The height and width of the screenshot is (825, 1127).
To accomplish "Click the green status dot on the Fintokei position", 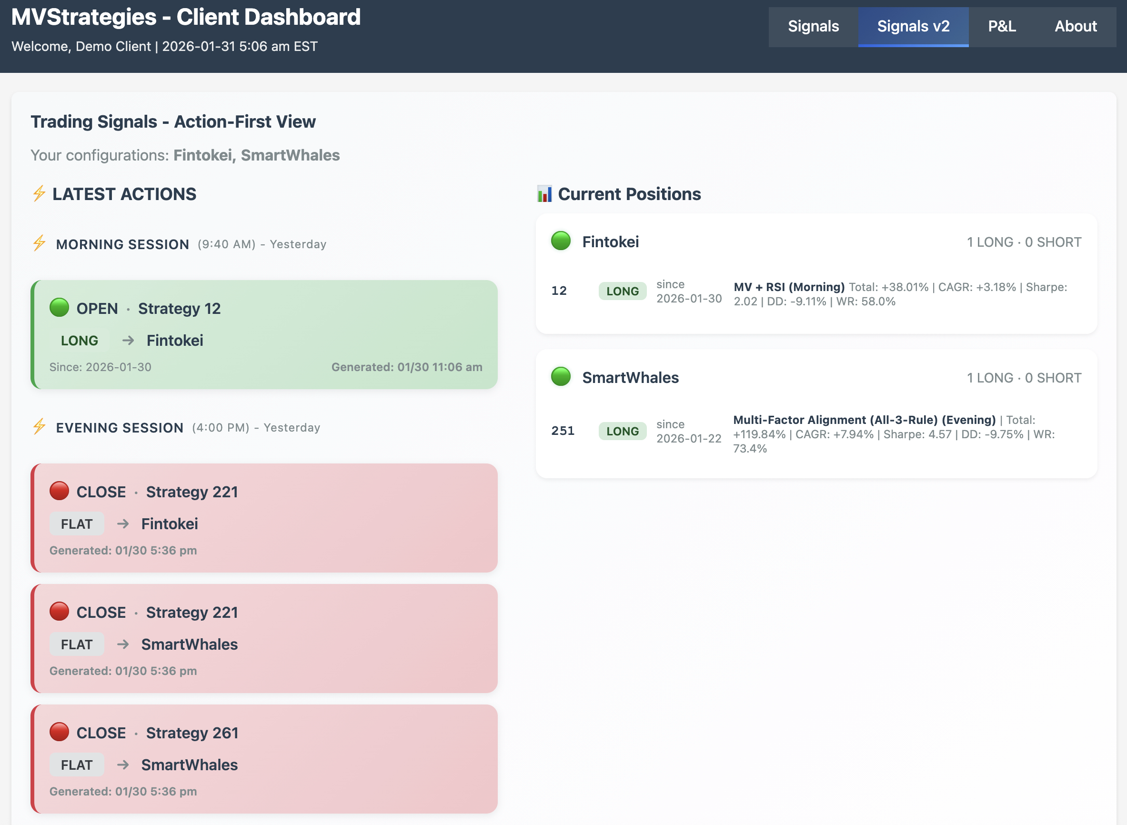I will [x=560, y=241].
